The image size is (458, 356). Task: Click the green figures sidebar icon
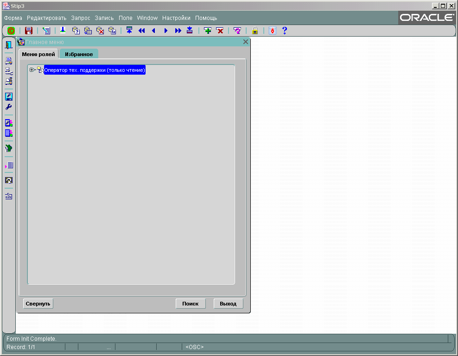(x=9, y=148)
